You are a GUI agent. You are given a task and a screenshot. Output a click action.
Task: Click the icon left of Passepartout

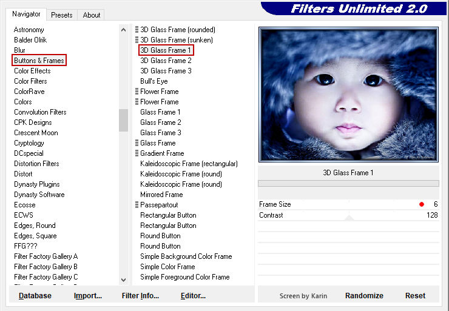coord(137,205)
